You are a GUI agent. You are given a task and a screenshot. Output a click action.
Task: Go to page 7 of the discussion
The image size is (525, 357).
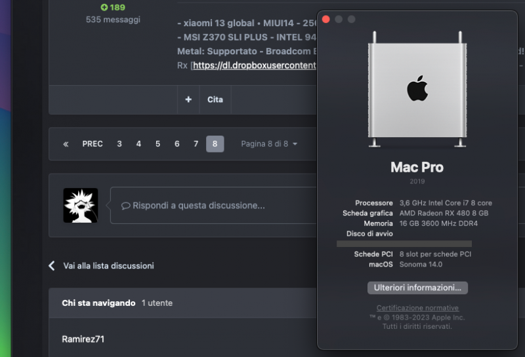click(196, 144)
